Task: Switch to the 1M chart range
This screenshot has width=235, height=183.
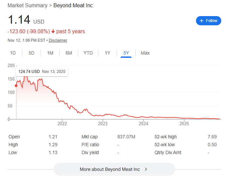Action: pyautogui.click(x=50, y=53)
